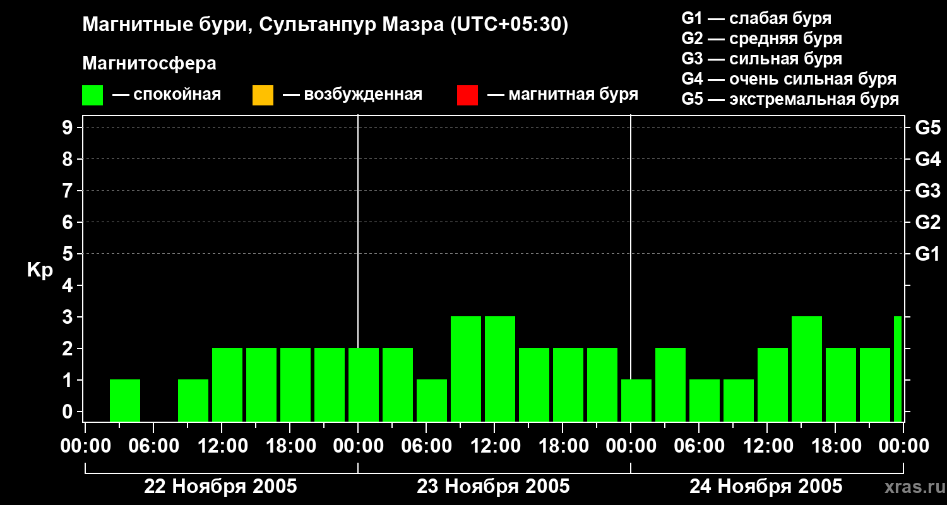Click the Kp 1 bar before 06:00 on 22 Ноября
Viewport: 947px width, 505px height.
tap(125, 400)
